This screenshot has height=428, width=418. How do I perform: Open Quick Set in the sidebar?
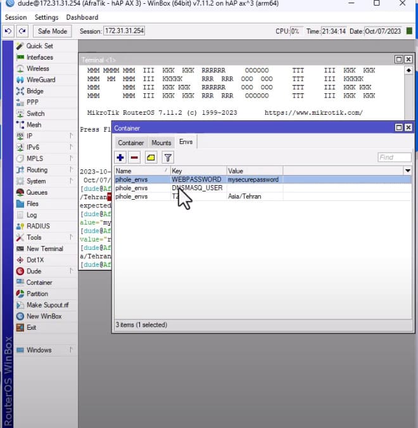39,46
